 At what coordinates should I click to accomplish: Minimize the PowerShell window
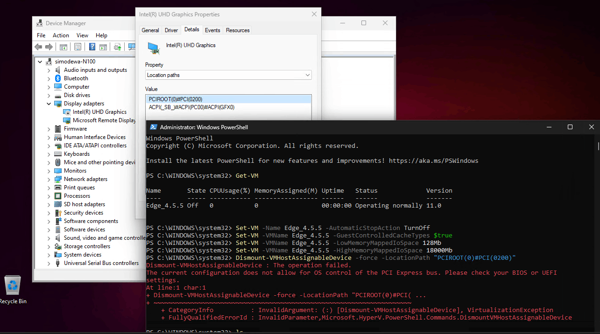(x=549, y=127)
